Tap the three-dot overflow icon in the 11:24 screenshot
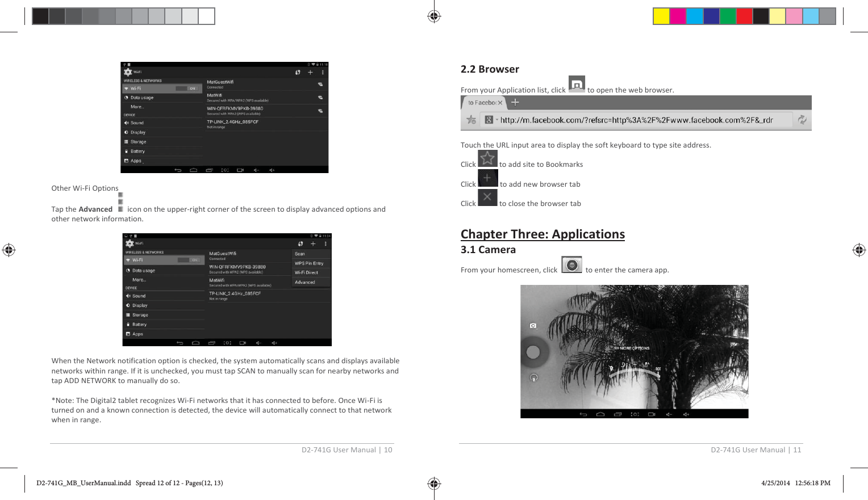 325,243
